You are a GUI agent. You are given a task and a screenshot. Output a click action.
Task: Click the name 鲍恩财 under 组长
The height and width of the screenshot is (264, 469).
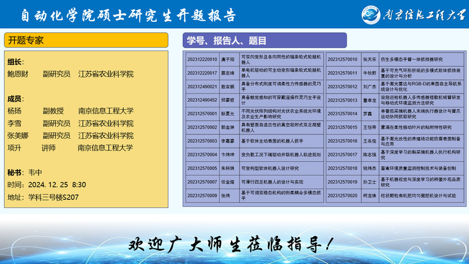tap(18, 74)
